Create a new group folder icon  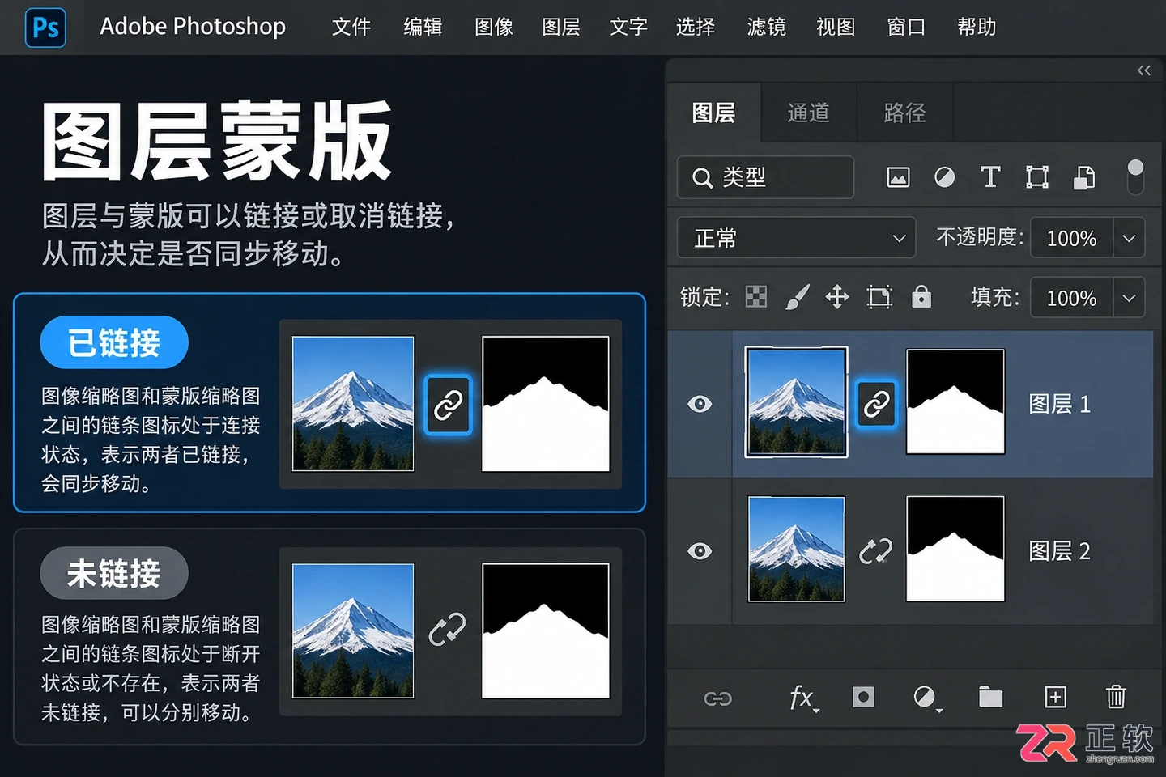tap(990, 697)
